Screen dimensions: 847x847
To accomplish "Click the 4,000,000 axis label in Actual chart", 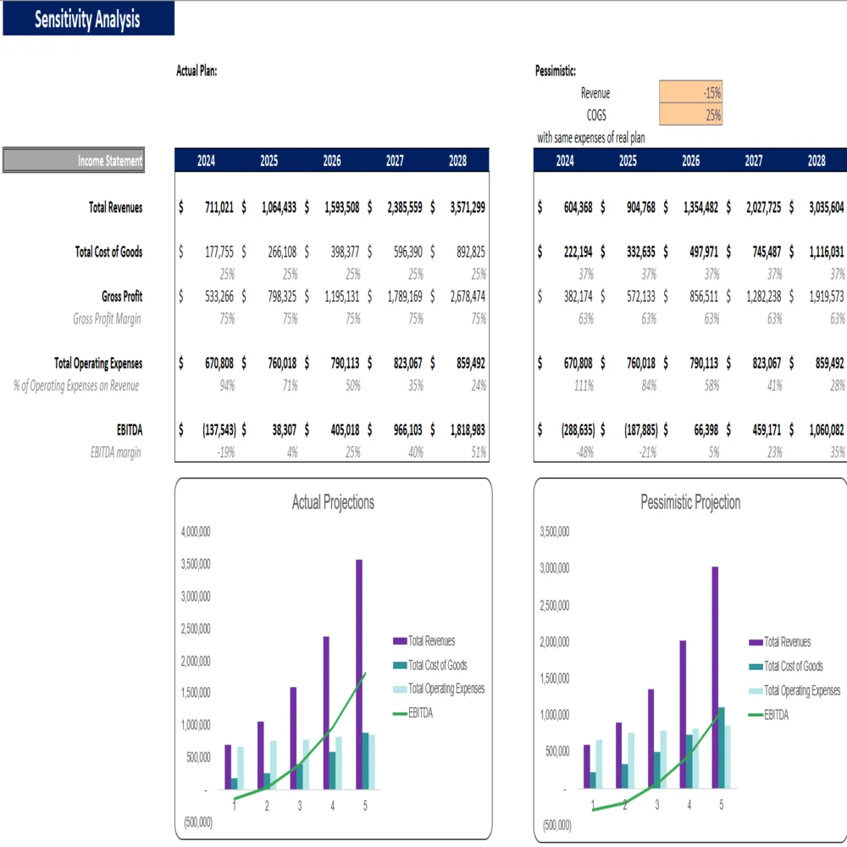I will point(196,532).
